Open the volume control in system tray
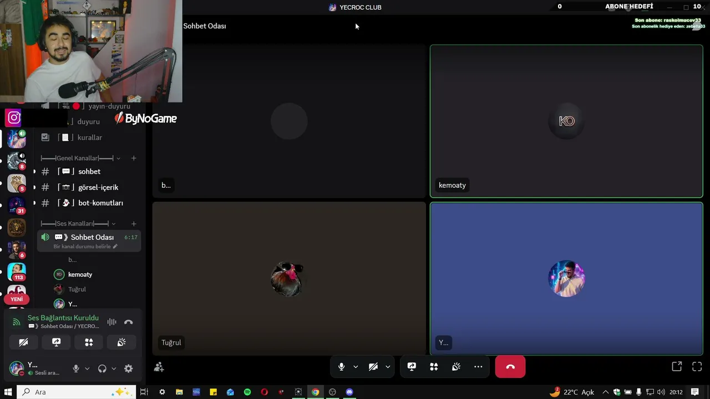Image resolution: width=710 pixels, height=399 pixels. click(661, 392)
